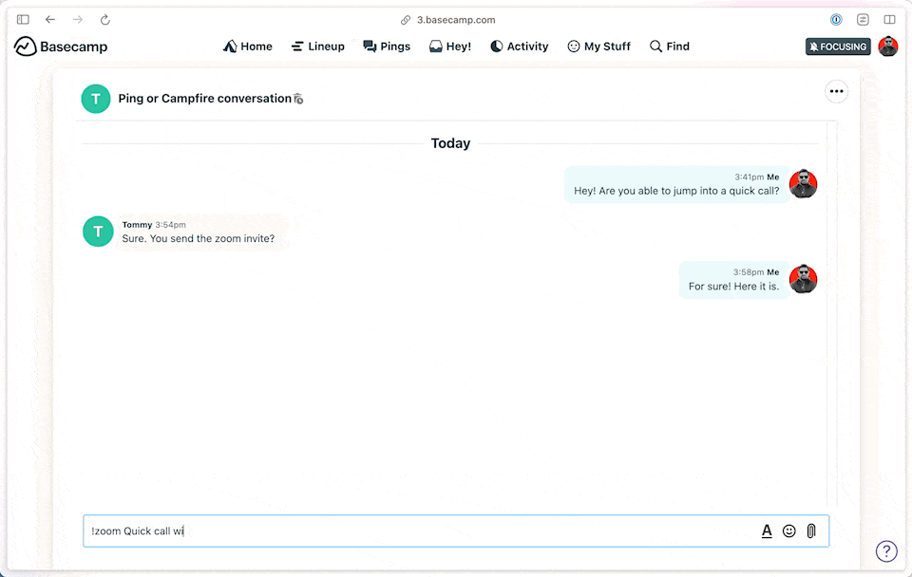This screenshot has width=912, height=577.
Task: Open your profile avatar menu
Action: (888, 46)
